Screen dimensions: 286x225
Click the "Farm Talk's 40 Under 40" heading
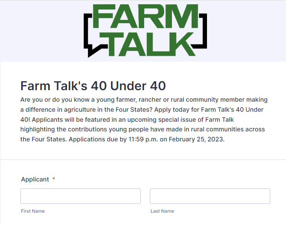(93, 86)
